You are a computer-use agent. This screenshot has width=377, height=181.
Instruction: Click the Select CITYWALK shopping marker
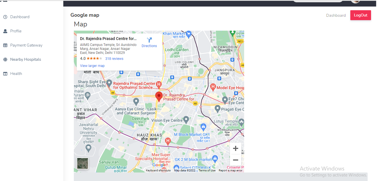176,168
